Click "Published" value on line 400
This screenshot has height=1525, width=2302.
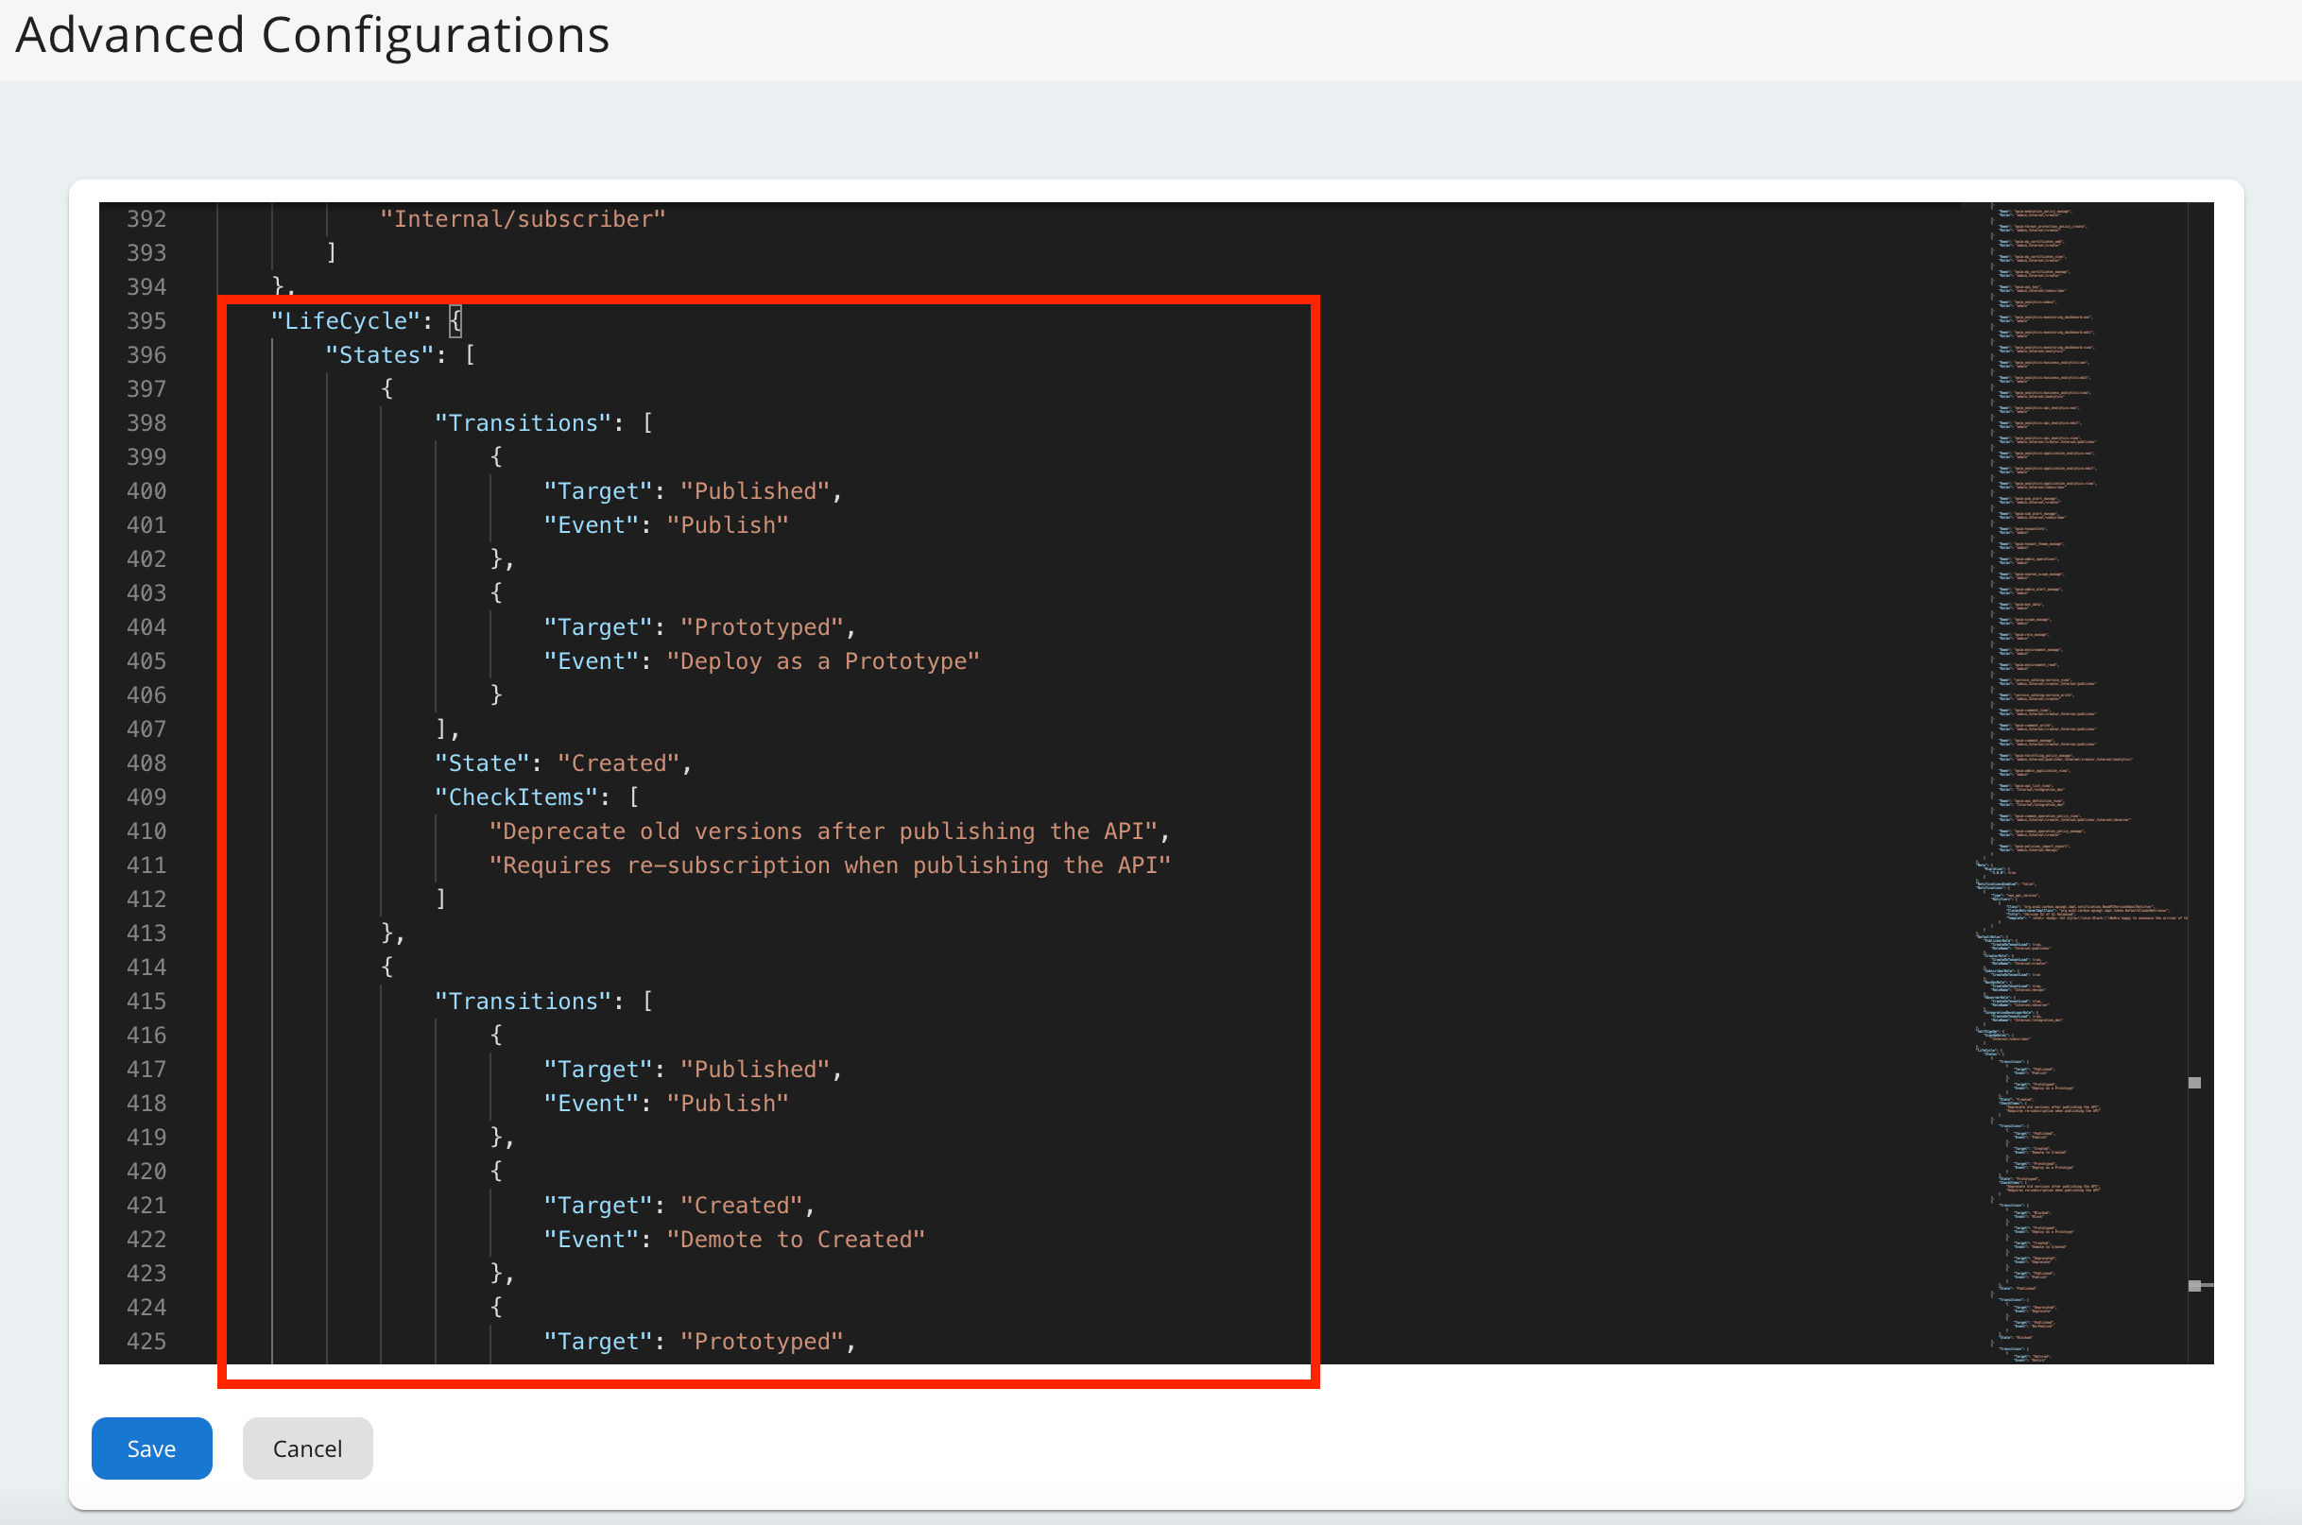coord(755,491)
